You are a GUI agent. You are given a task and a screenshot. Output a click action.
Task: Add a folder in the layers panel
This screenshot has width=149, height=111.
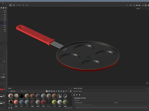click(4, 8)
